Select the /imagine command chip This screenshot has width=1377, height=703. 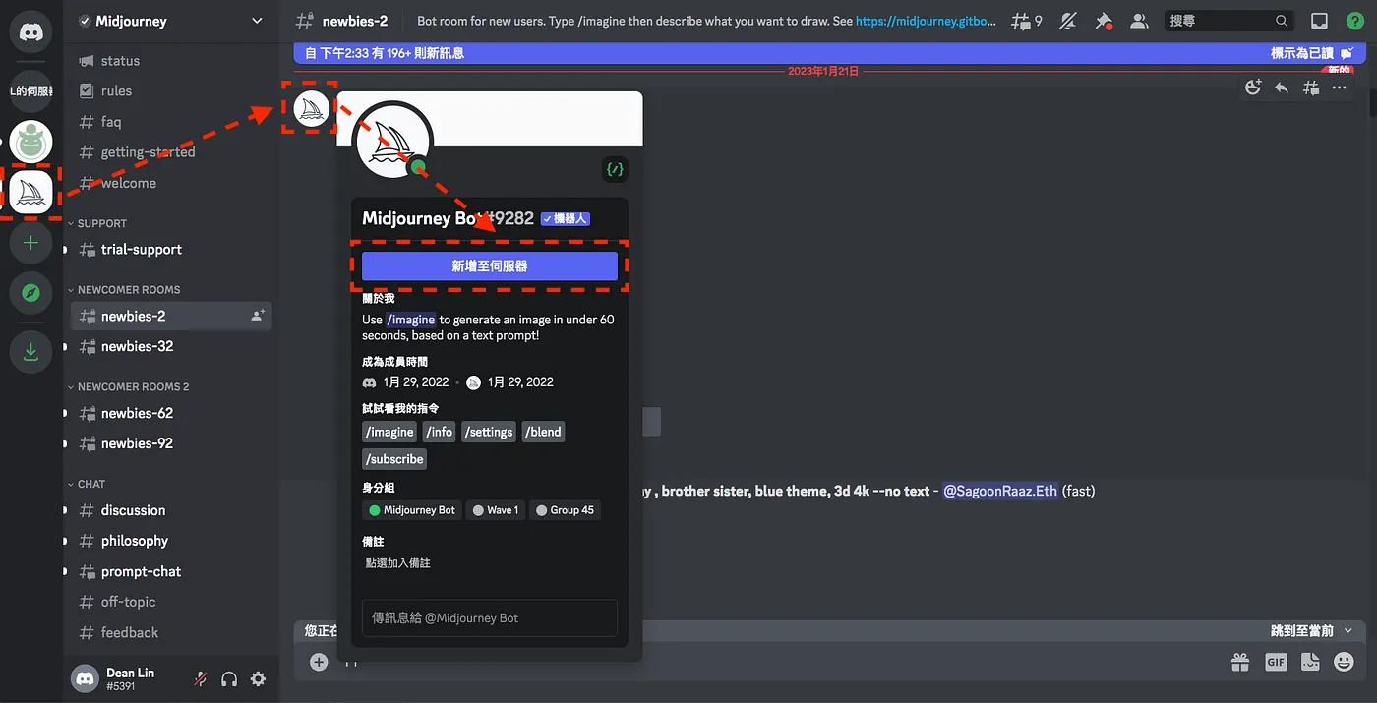pyautogui.click(x=389, y=432)
